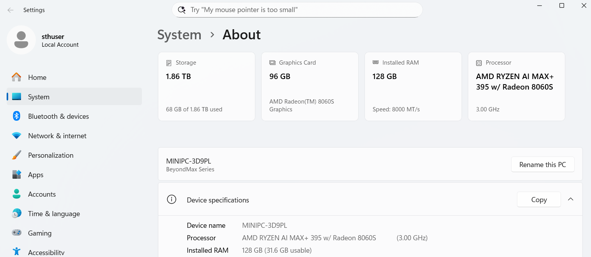Open the Storage 1.86 TB card

(x=207, y=86)
